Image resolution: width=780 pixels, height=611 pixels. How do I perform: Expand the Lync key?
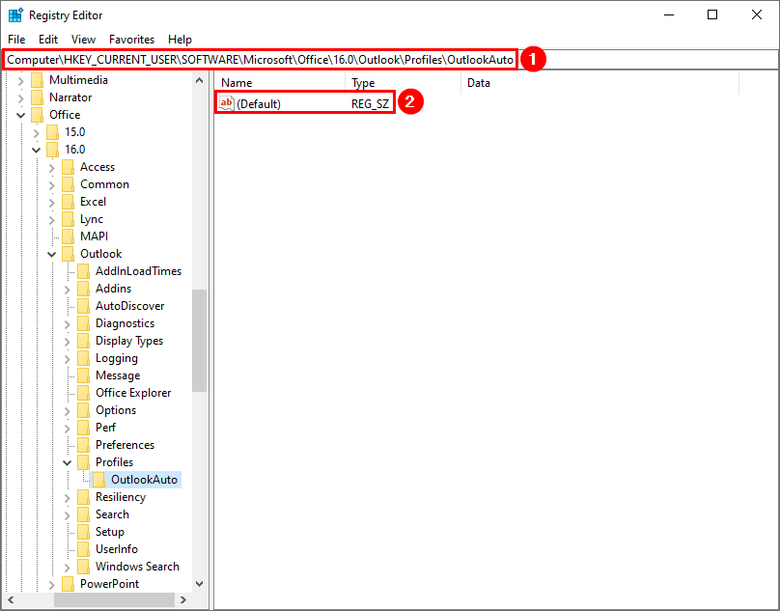[52, 220]
